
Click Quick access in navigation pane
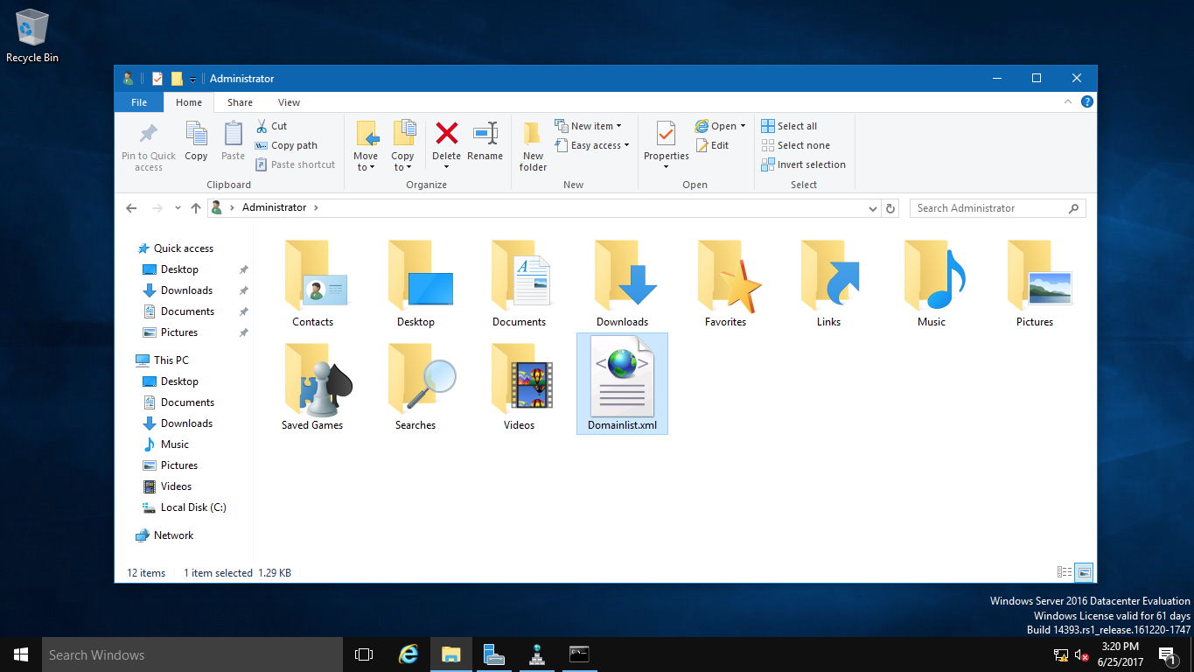175,248
